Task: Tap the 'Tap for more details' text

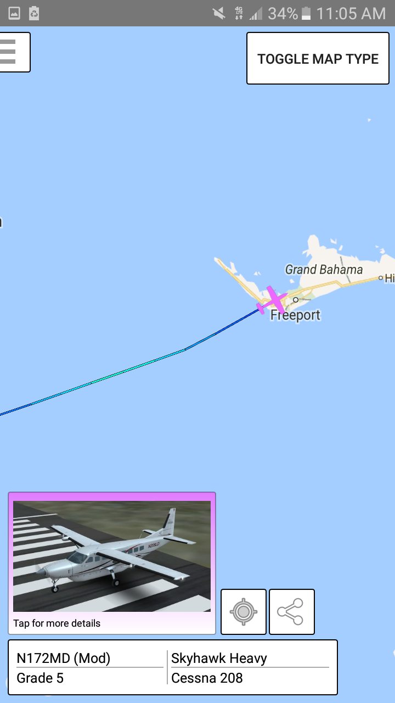Action: coord(57,623)
